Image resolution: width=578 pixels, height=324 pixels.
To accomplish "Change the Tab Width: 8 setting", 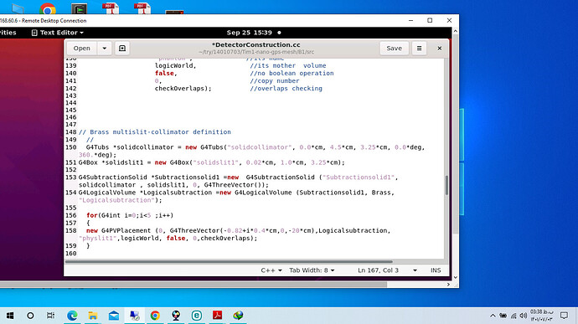I will pyautogui.click(x=312, y=270).
